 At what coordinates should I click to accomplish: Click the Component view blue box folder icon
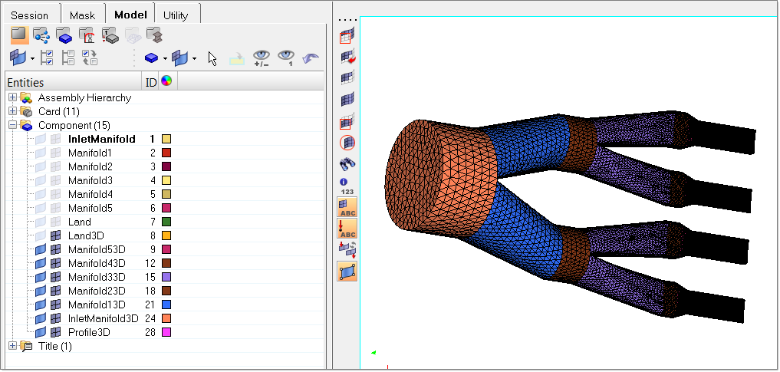coord(64,35)
